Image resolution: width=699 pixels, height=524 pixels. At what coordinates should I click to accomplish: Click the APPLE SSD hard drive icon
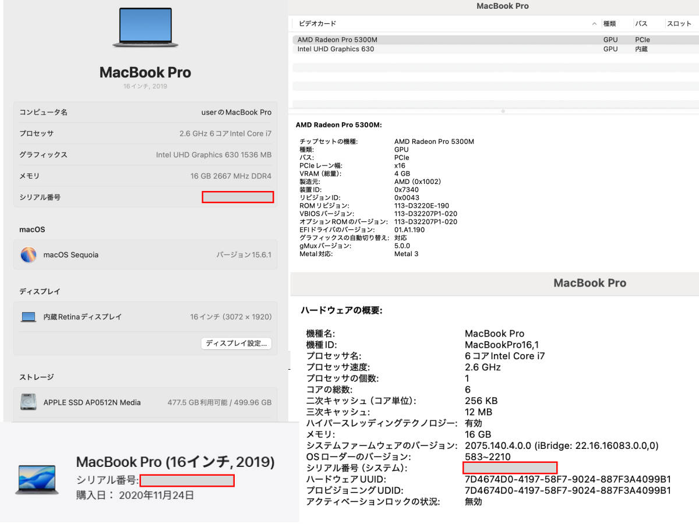29,402
